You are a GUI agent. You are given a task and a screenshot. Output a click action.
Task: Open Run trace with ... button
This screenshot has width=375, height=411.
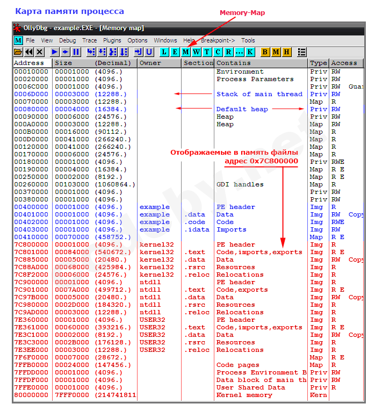point(239,52)
